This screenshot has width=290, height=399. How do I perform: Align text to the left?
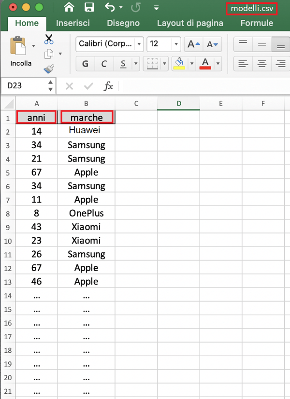click(x=243, y=64)
